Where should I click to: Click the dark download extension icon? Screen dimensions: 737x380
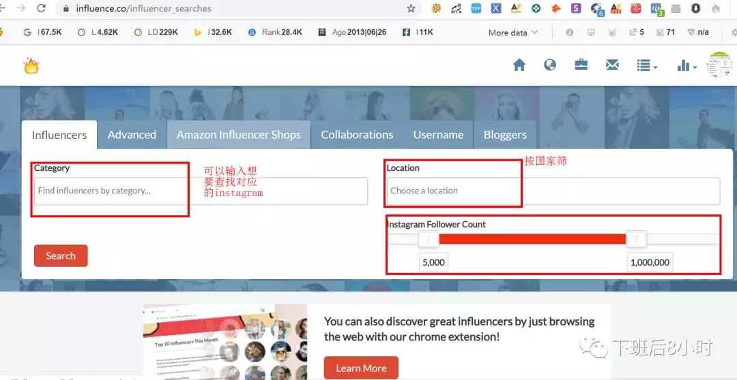coord(695,8)
